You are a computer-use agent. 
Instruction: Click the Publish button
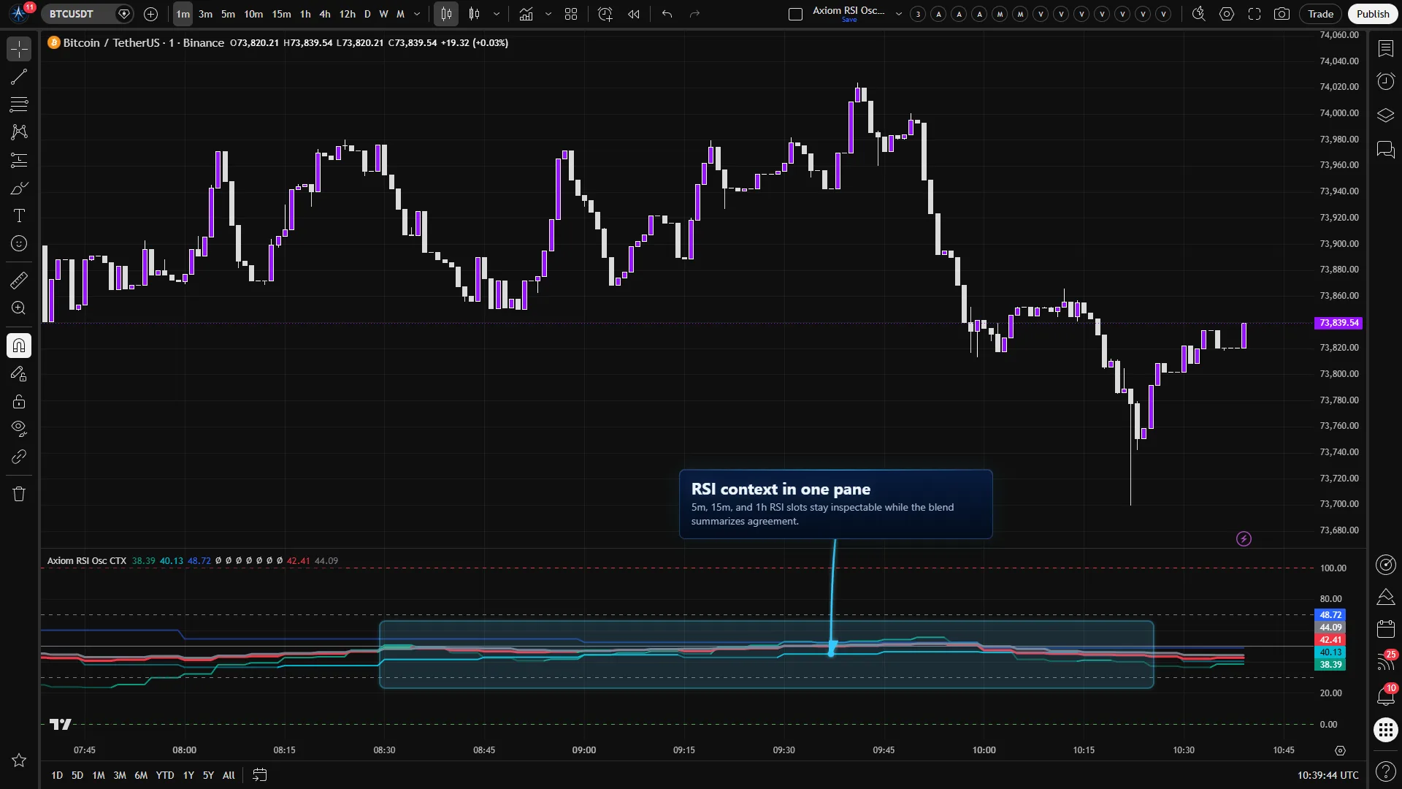[x=1373, y=14]
